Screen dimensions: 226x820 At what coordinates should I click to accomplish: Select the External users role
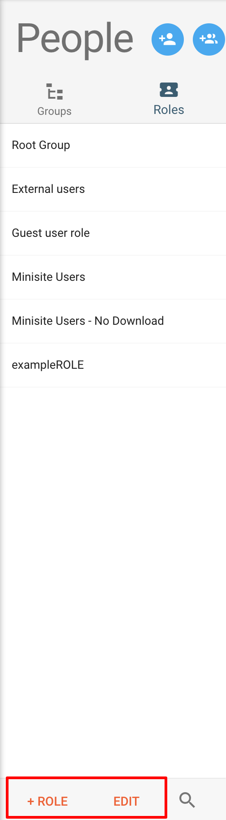point(113,189)
